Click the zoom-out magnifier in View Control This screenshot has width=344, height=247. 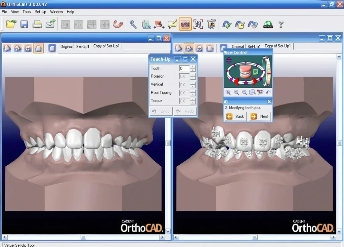pos(245,92)
